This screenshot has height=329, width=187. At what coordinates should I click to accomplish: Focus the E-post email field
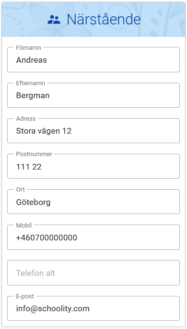(93, 308)
